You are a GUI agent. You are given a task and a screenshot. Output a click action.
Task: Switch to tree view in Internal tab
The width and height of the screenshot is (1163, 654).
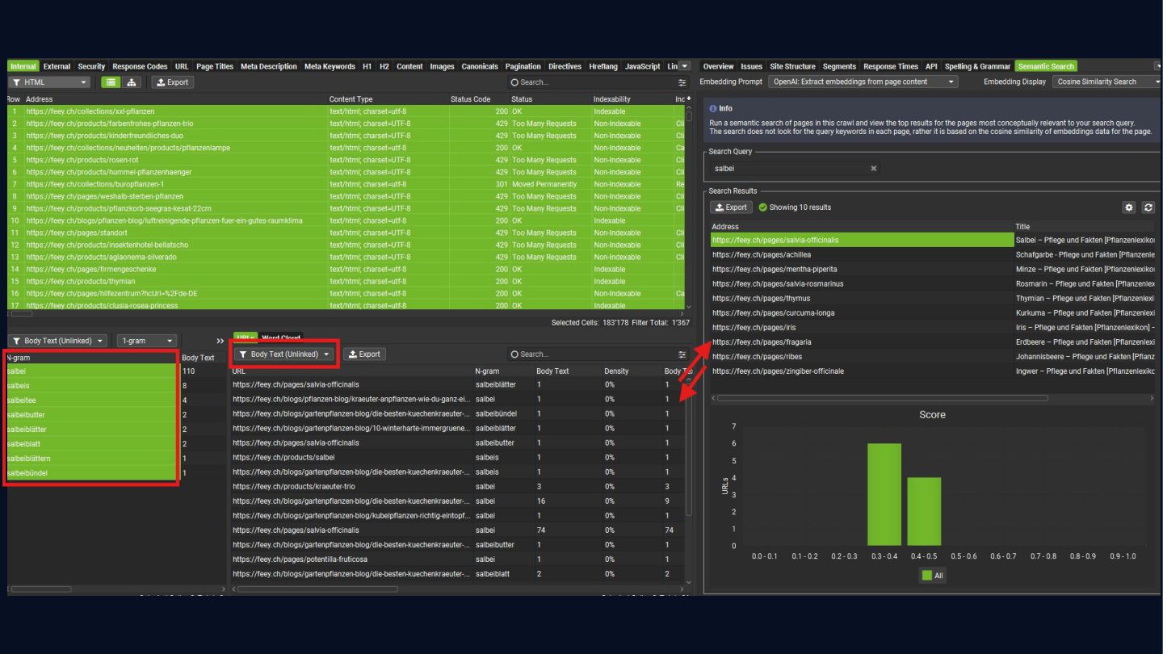point(132,82)
